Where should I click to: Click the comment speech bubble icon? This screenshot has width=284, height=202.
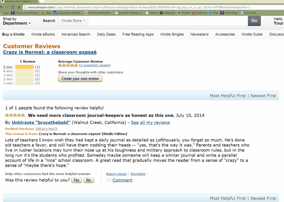[109, 180]
